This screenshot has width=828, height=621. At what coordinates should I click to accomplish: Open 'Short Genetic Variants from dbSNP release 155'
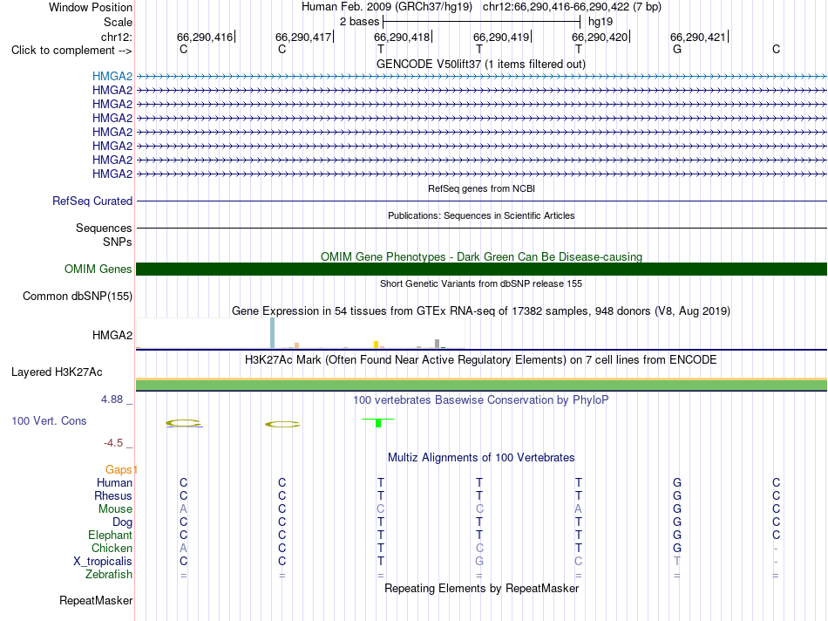[x=481, y=283]
